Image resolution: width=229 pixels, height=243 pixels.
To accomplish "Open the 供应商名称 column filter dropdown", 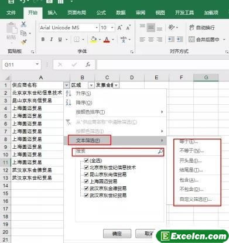I will pos(67,85).
